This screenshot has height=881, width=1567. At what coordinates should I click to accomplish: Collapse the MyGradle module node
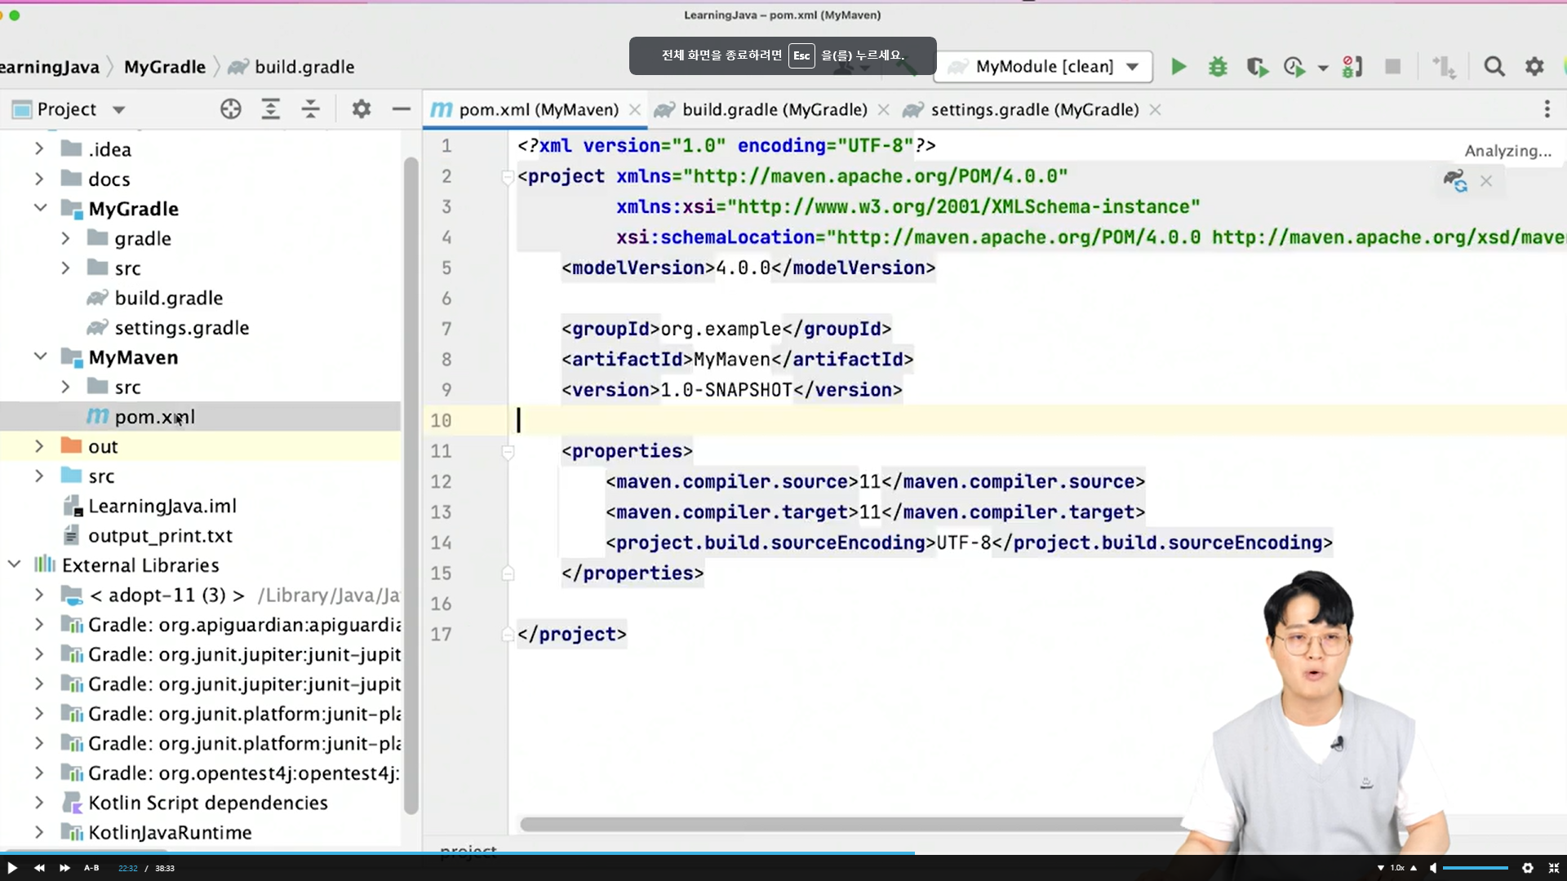pos(39,209)
